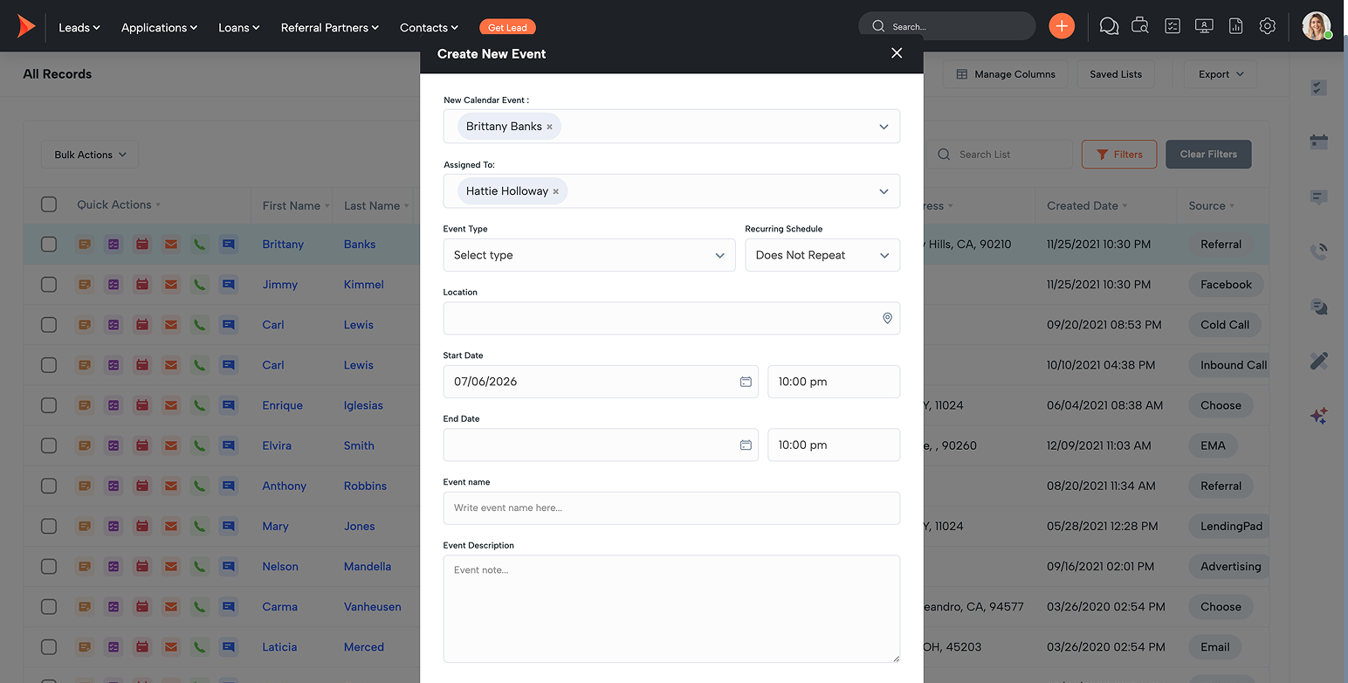Expand the Assigned To dropdown arrow
Image resolution: width=1348 pixels, height=683 pixels.
pyautogui.click(x=884, y=191)
